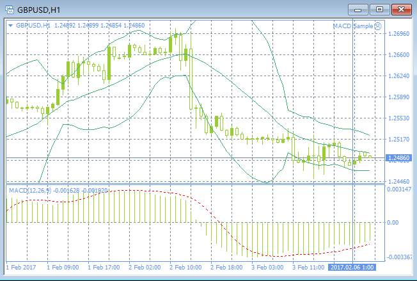Image resolution: width=417 pixels, height=281 pixels.
Task: Click the 1 Feb 09:00 time label
Action: [63, 267]
